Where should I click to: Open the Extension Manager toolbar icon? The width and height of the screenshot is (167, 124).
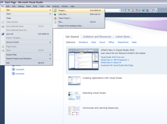point(147,10)
